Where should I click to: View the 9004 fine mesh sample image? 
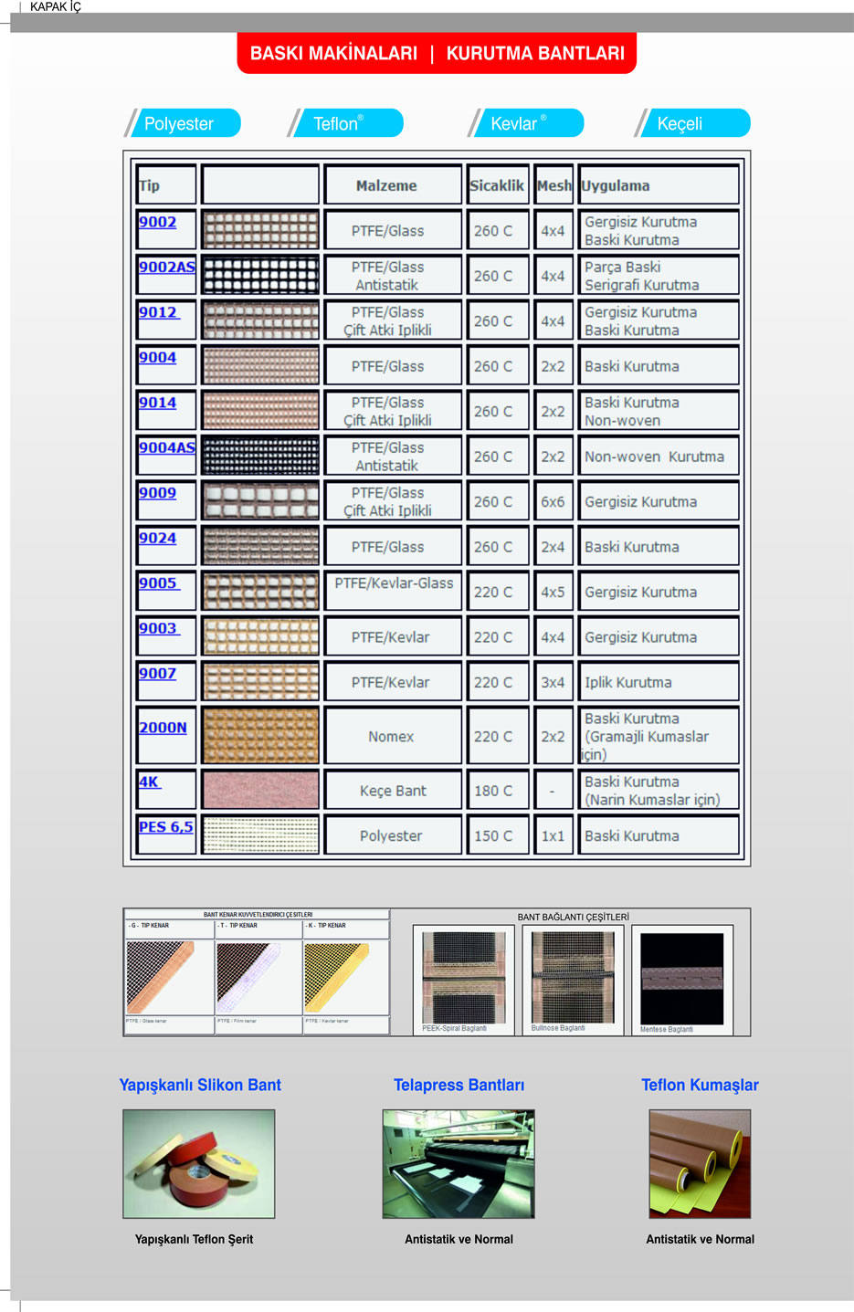pyautogui.click(x=260, y=365)
